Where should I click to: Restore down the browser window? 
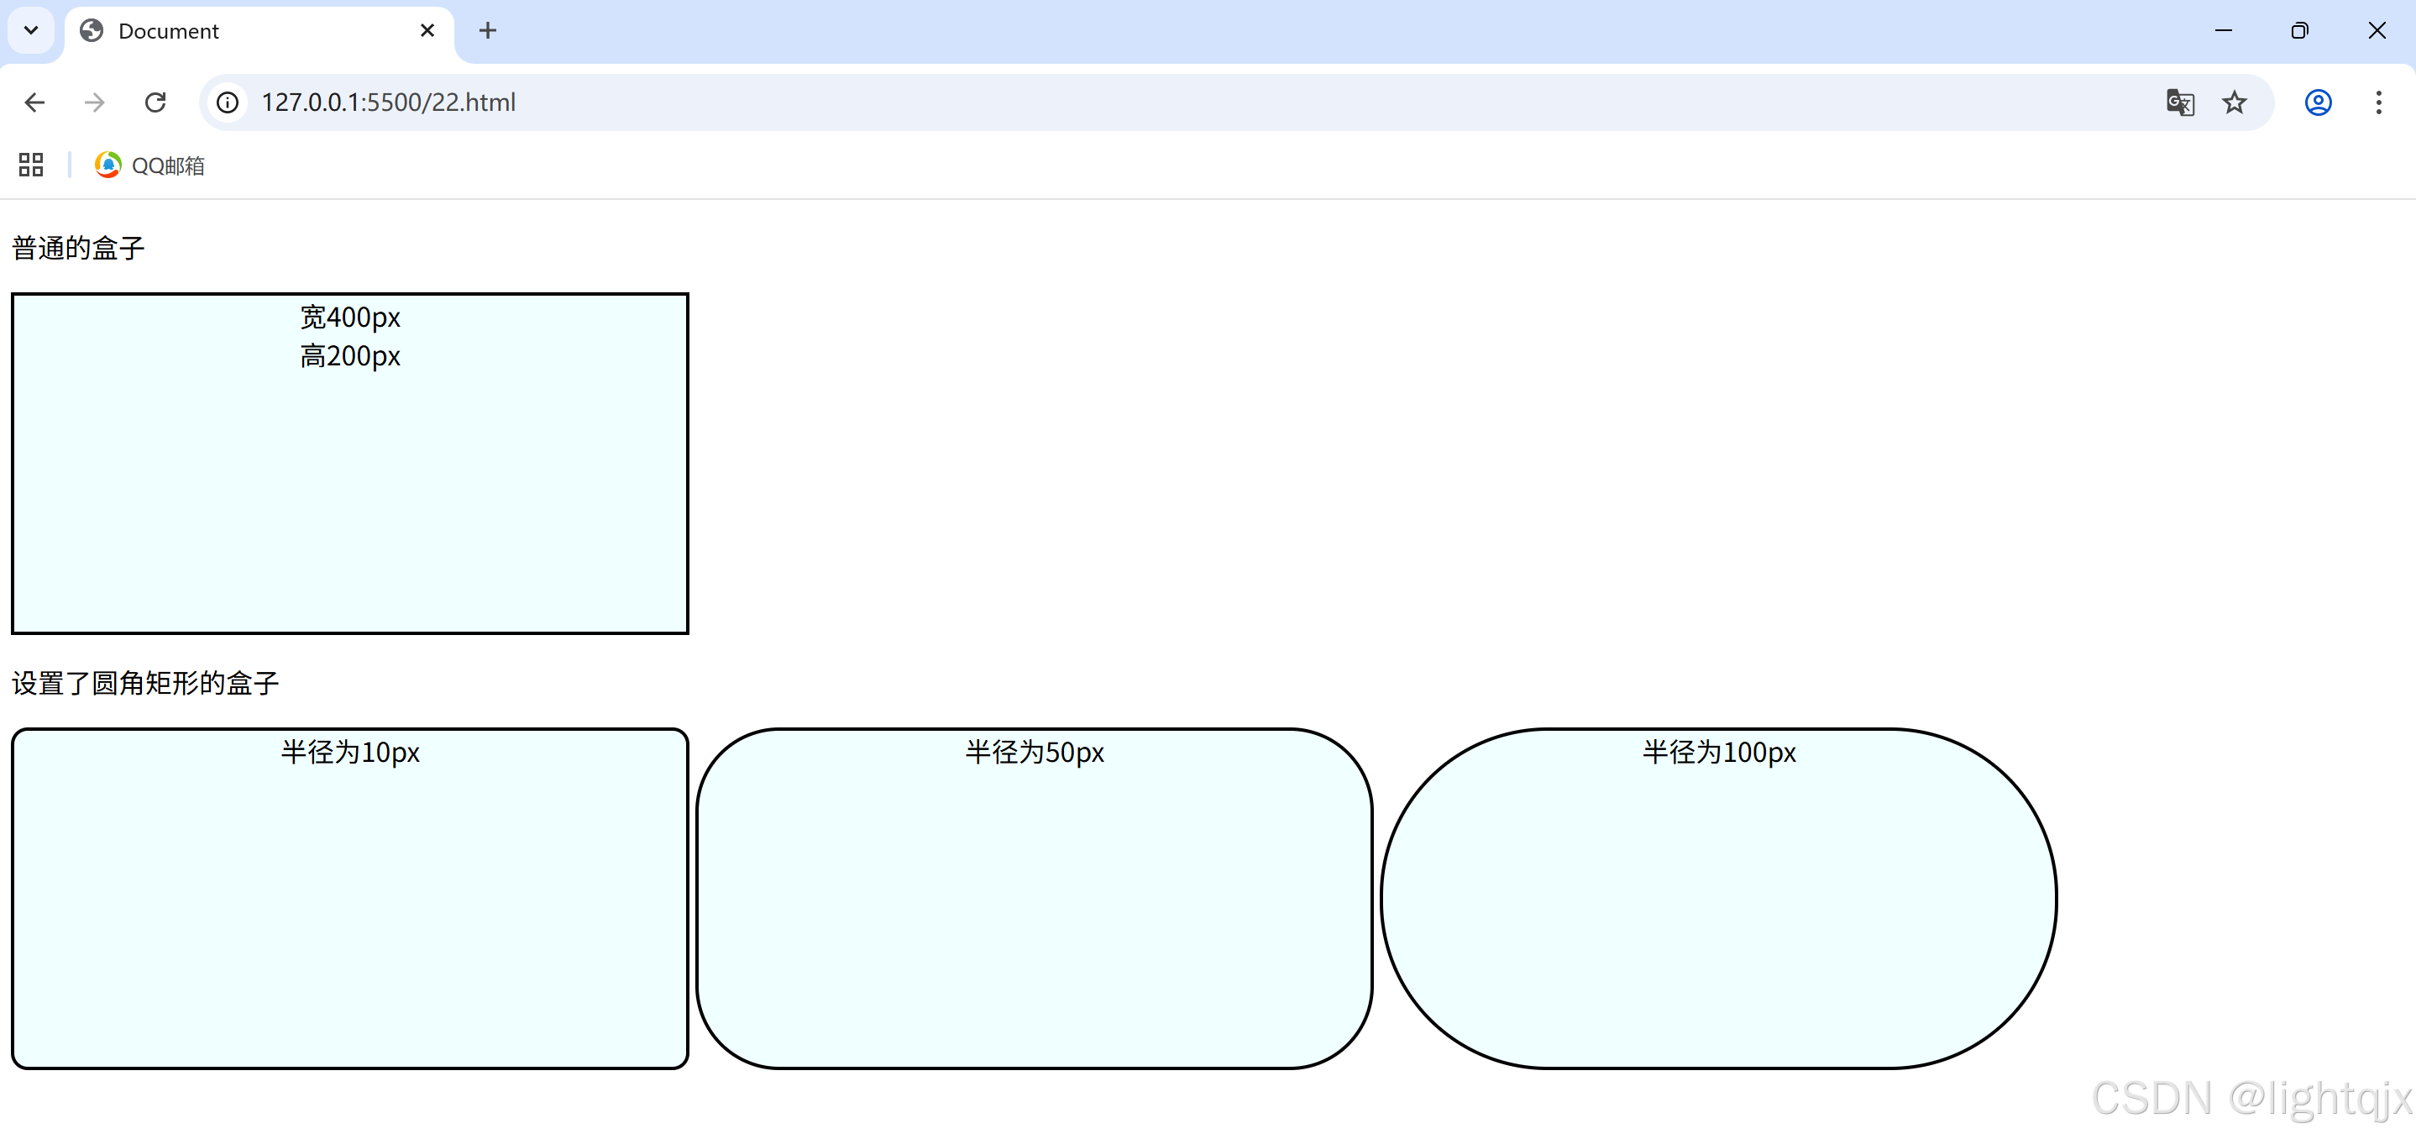pyautogui.click(x=2298, y=31)
